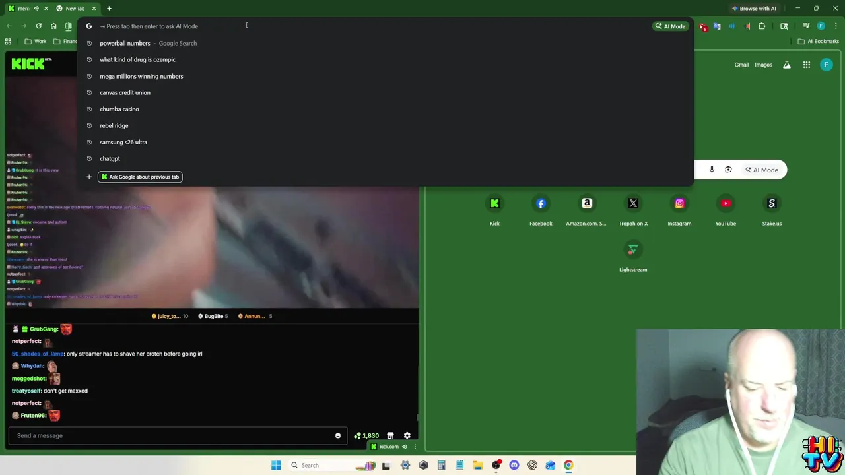845x475 pixels.
Task: Open the Google account avatar F on New Tab page
Action: tap(827, 65)
